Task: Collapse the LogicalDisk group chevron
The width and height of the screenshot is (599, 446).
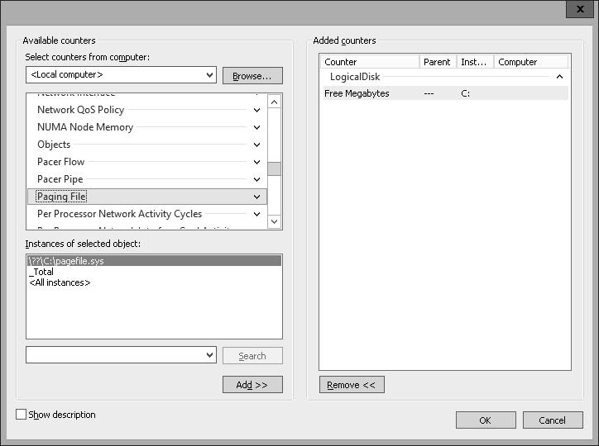Action: [559, 77]
